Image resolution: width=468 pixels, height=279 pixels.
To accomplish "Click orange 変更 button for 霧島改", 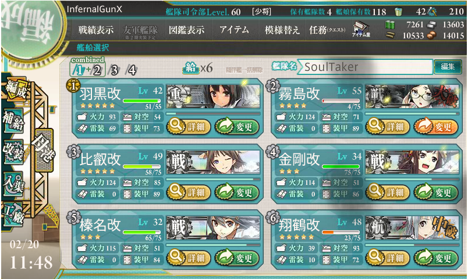I will (x=436, y=126).
